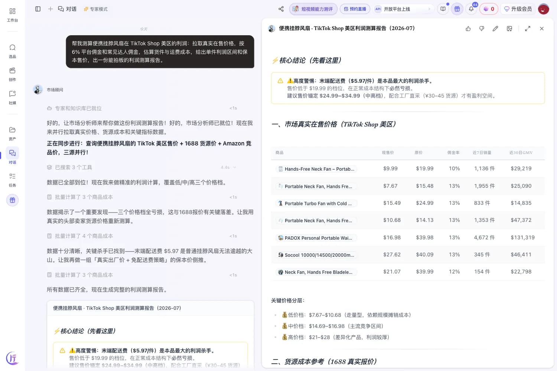Viewport: 557px width, 371px height.
Task: Open the 社媒 social media sidebar item
Action: coord(12,97)
